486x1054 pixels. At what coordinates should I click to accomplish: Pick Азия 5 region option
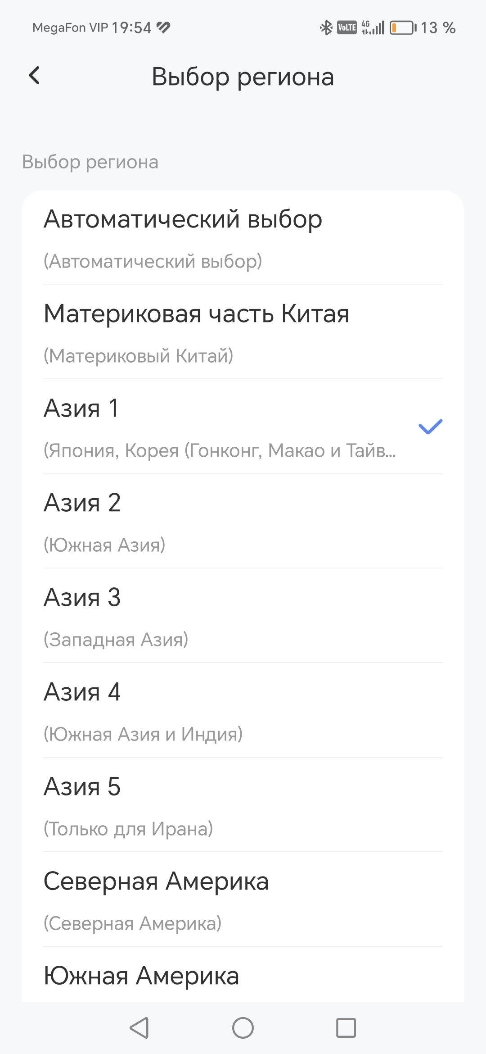243,805
